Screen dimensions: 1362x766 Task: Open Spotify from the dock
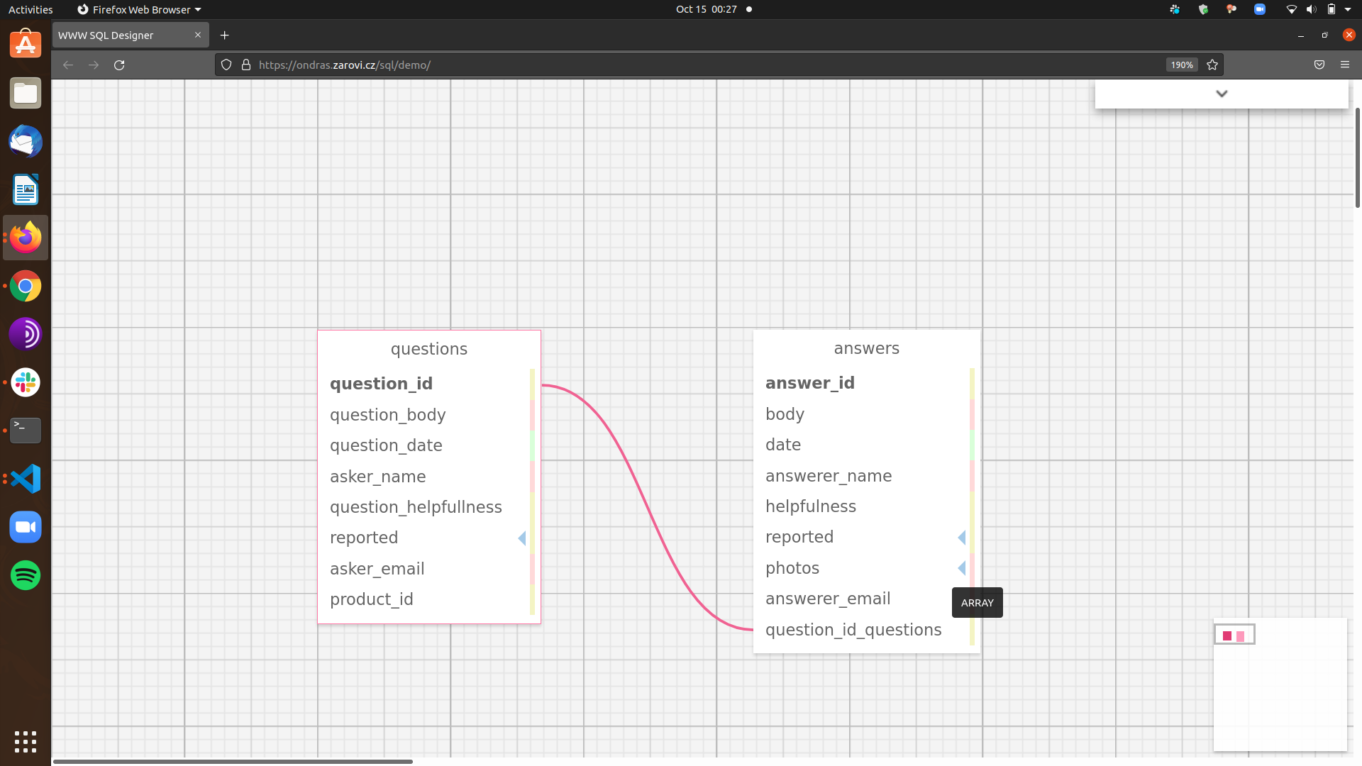click(25, 575)
